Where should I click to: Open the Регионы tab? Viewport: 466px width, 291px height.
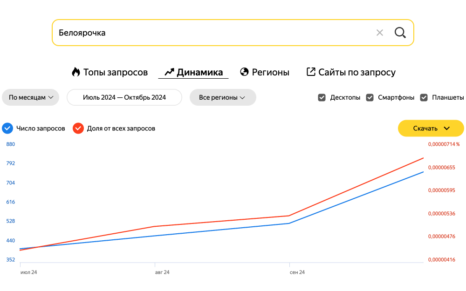pos(265,72)
